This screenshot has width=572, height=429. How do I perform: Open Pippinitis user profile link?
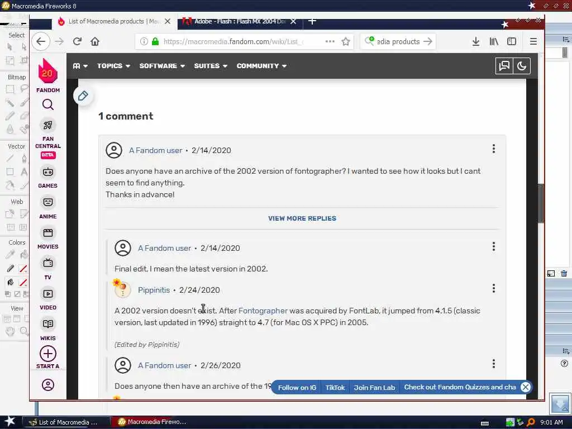(154, 290)
